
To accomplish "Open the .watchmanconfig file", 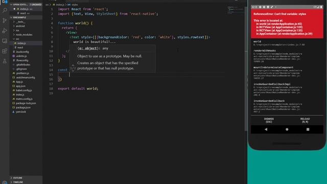I will [x=26, y=77].
